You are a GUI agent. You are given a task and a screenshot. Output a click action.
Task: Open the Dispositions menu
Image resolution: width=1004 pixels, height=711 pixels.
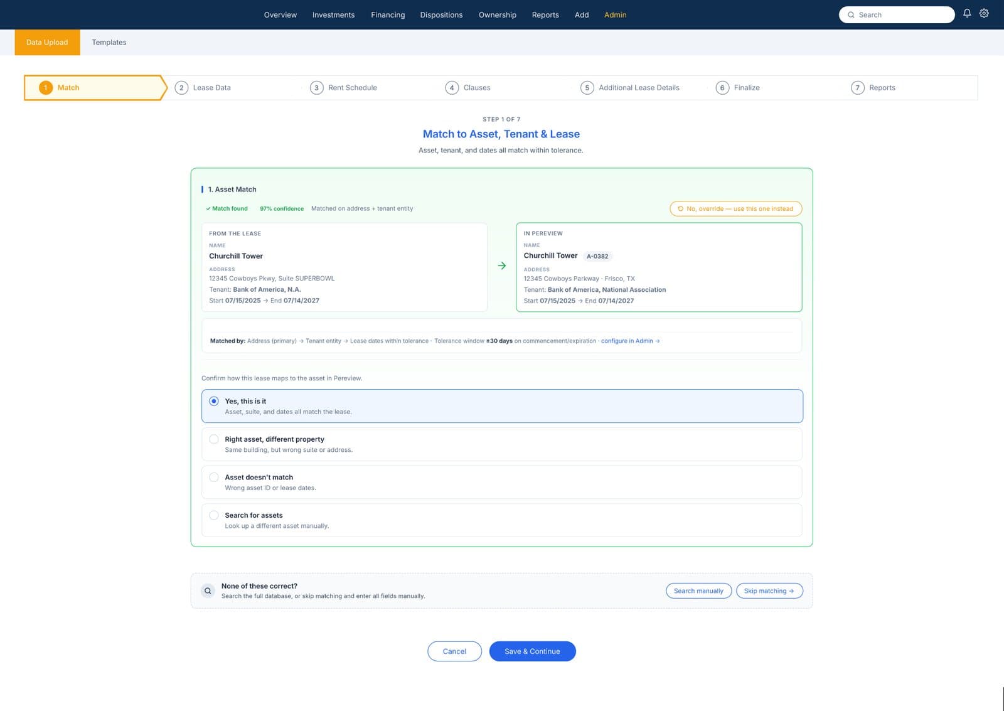click(441, 15)
